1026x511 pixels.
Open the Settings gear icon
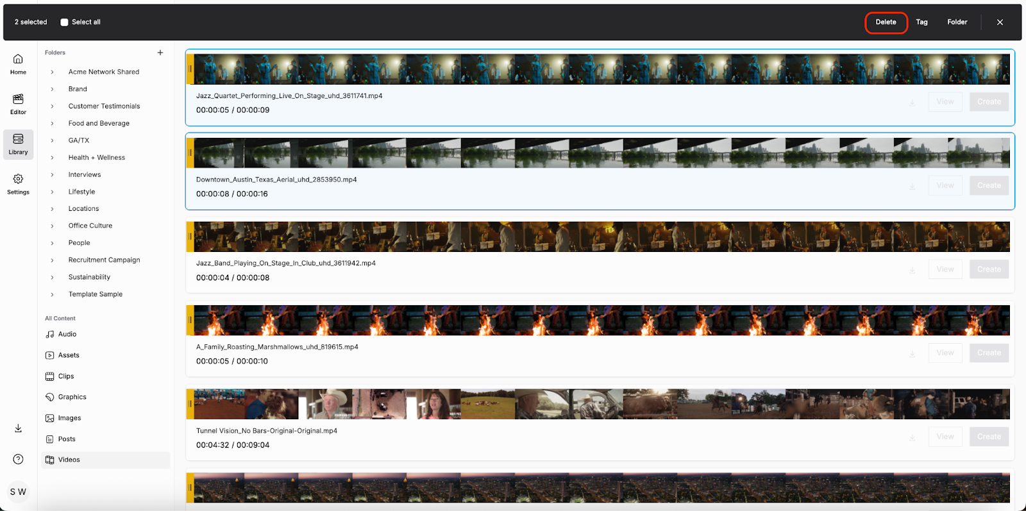(18, 179)
